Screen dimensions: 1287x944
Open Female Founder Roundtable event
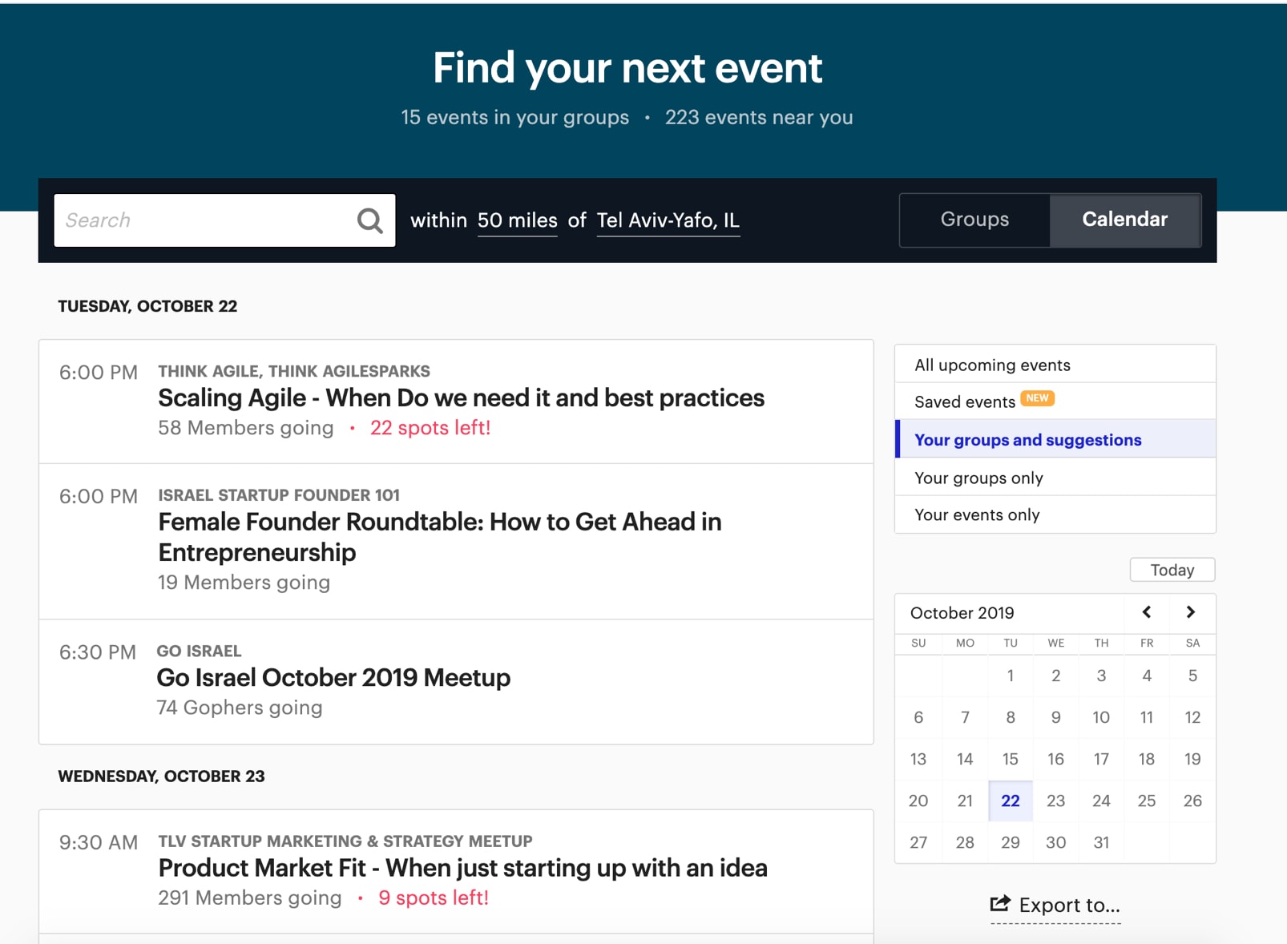click(x=440, y=537)
